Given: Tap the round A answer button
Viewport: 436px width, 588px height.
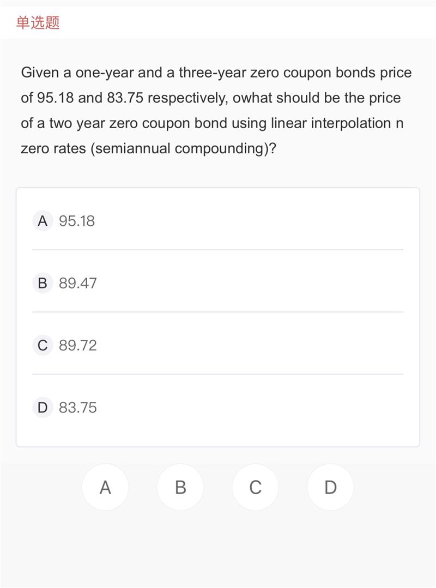Looking at the screenshot, I should pos(105,487).
